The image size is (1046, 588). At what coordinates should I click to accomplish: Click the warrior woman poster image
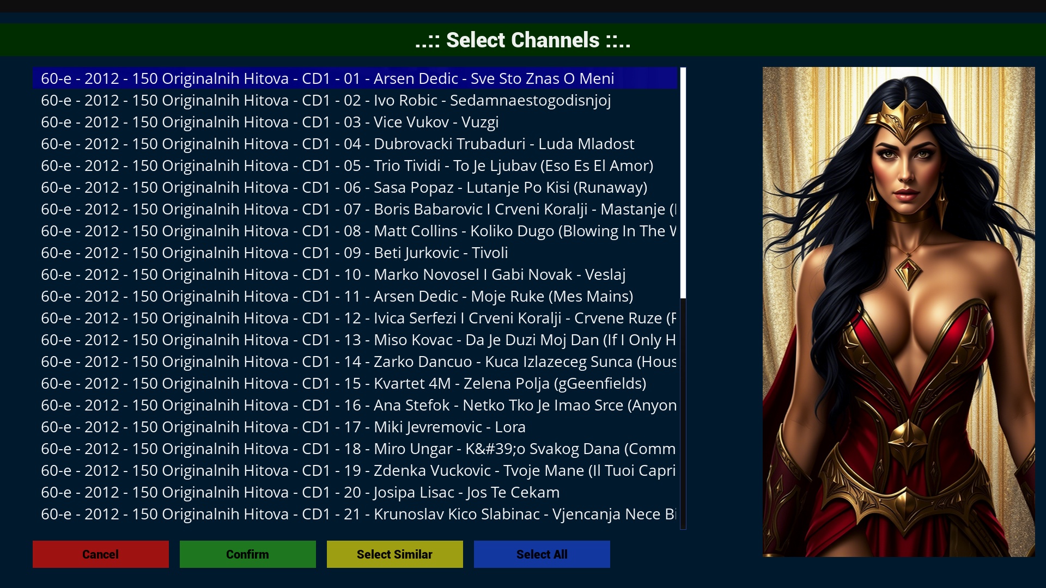(899, 312)
